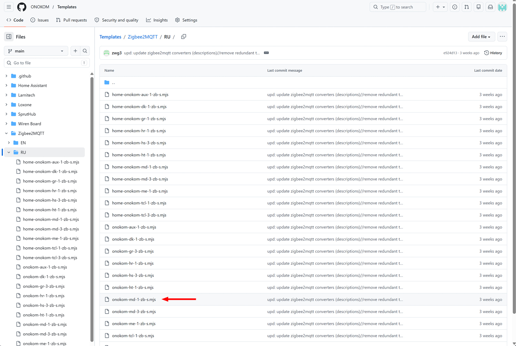Switch to the Code tab
The height and width of the screenshot is (346, 516).
coord(15,20)
